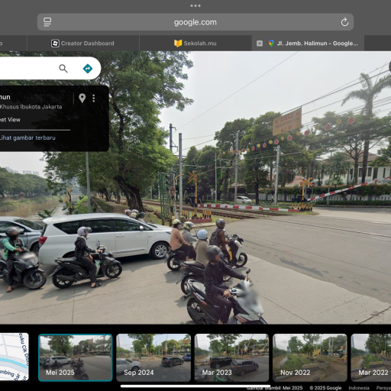Click the google.com address field

click(195, 22)
